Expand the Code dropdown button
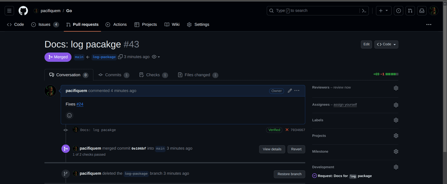 pyautogui.click(x=386, y=44)
